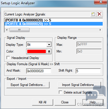The image size is (108, 109).
Task: Click the New signal icon
Action: click(93, 14)
